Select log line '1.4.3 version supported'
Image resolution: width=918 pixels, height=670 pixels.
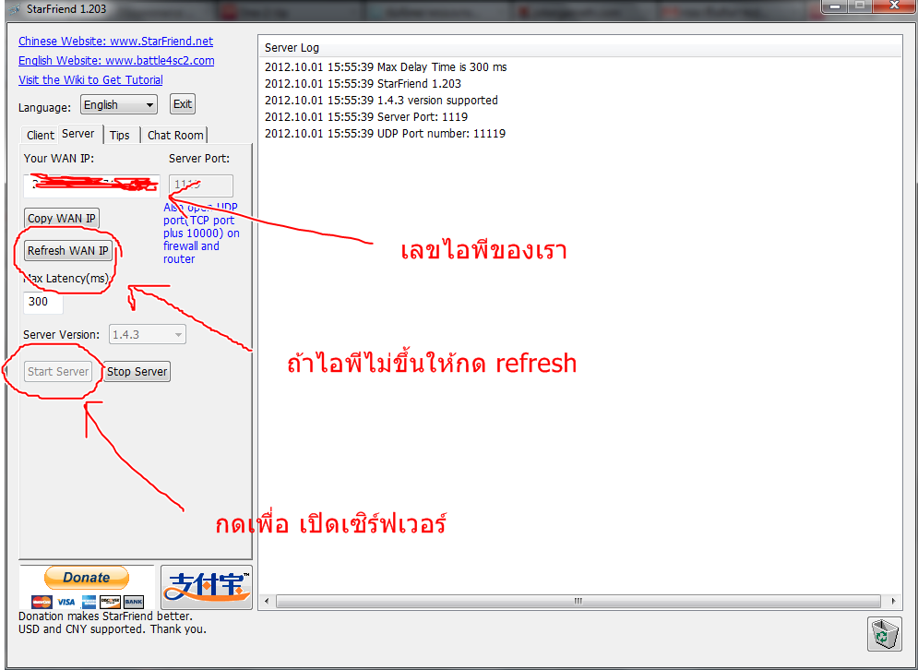point(381,101)
